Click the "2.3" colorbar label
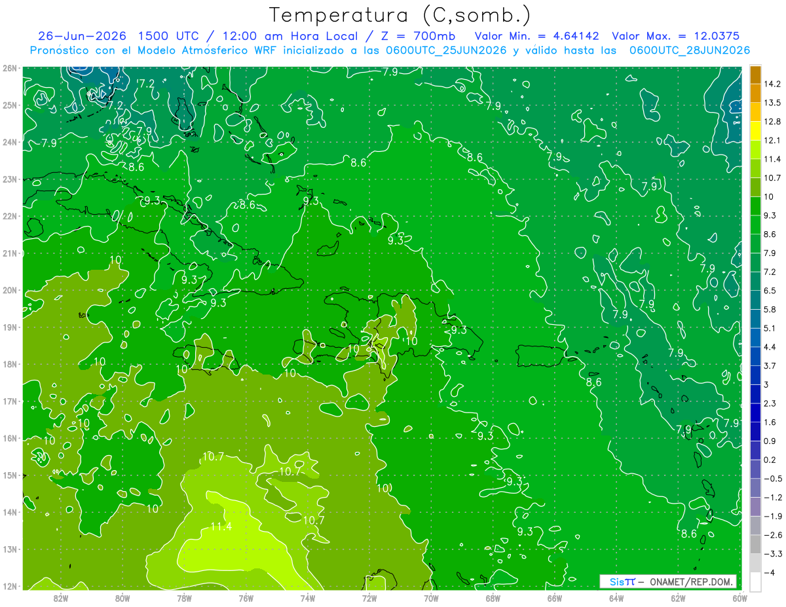Viewport: 786px width, 607px height. (x=770, y=403)
